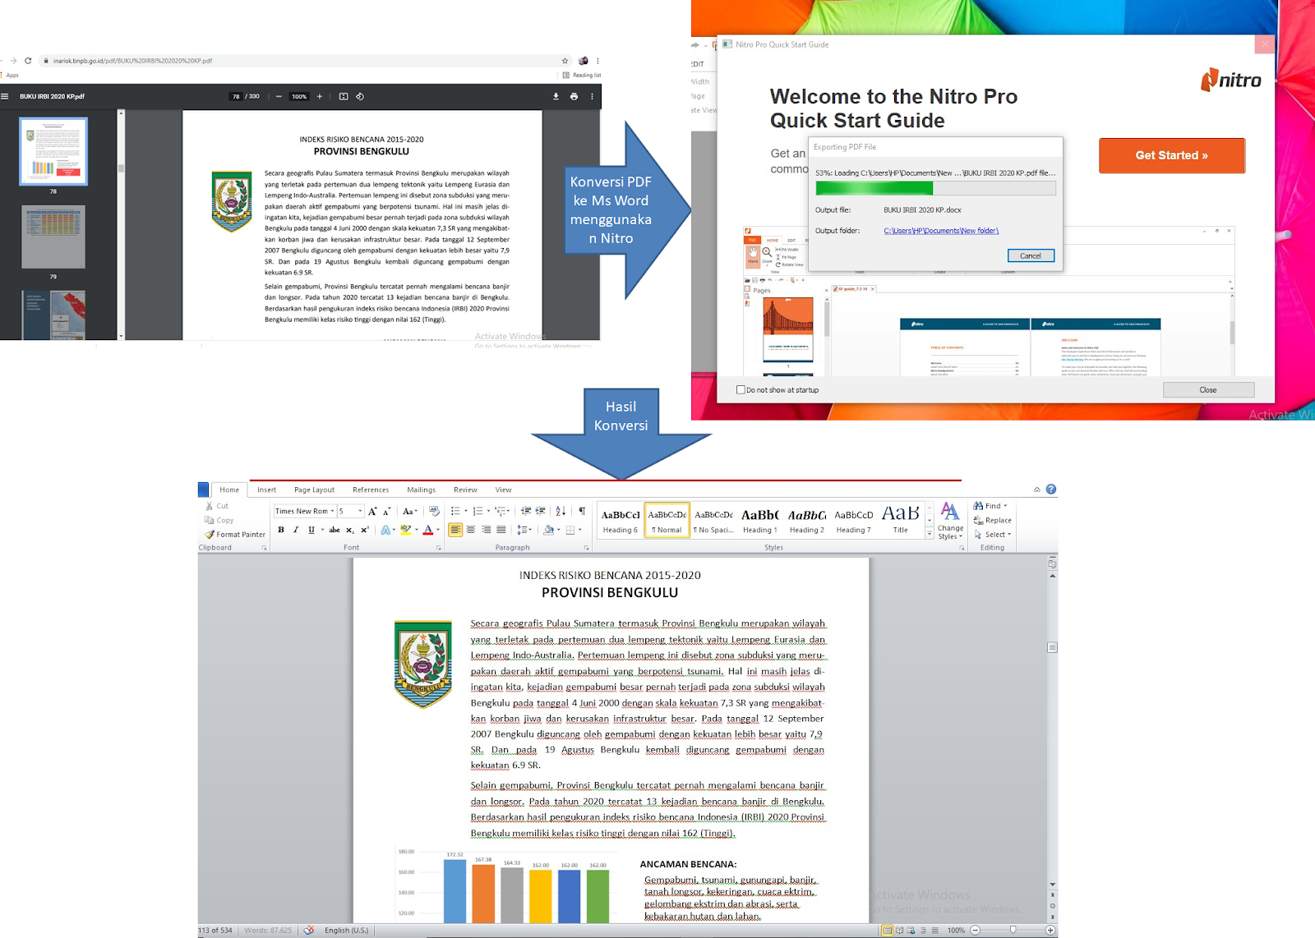Check 'Do not show at startup'
1315x938 pixels.
(741, 390)
